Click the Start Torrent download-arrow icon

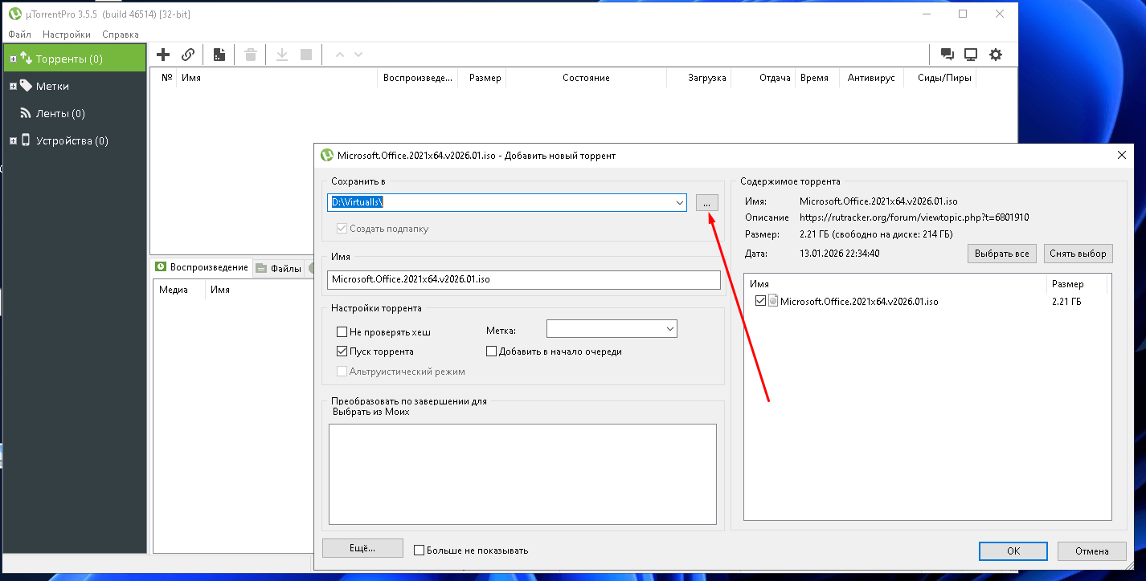[x=282, y=55]
